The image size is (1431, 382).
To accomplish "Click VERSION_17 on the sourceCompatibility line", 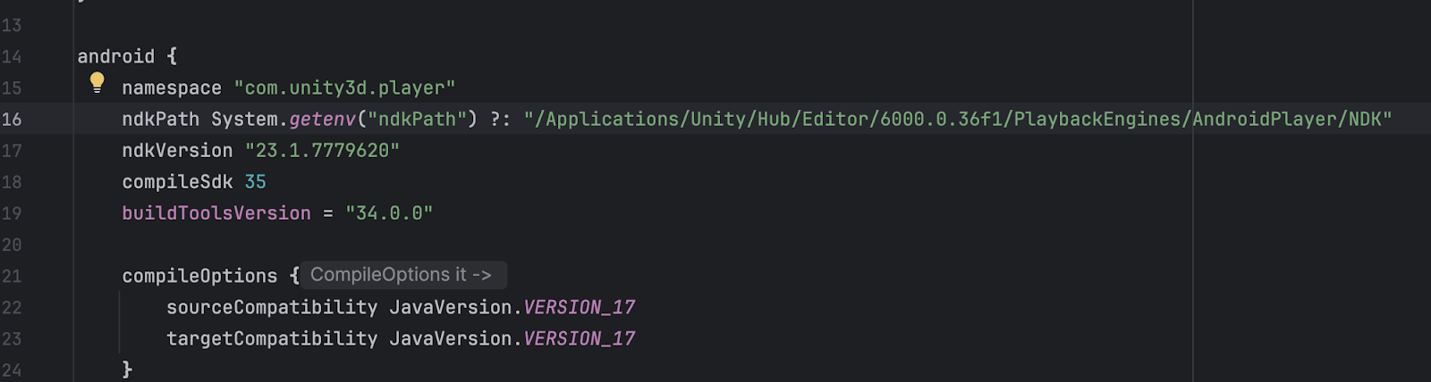I will click(579, 308).
